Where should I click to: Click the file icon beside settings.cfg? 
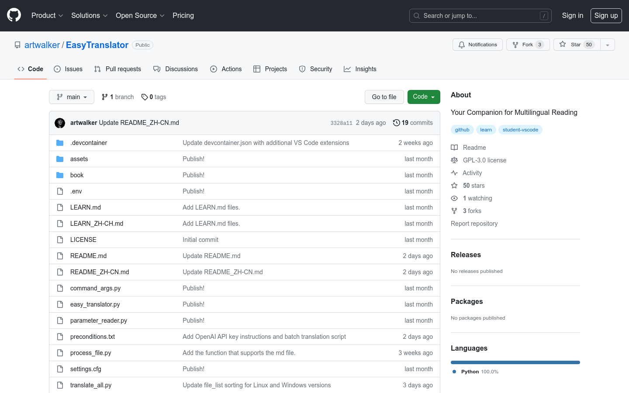(60, 369)
